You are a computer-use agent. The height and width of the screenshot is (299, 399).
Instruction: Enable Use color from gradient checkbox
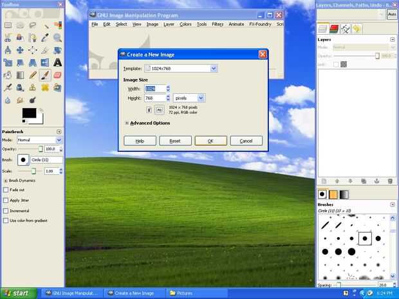pos(6,221)
